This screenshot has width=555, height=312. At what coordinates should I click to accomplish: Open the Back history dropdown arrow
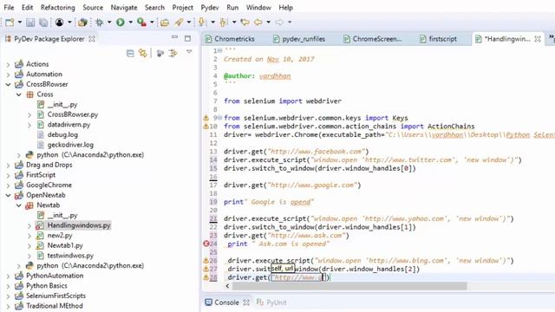click(269, 23)
